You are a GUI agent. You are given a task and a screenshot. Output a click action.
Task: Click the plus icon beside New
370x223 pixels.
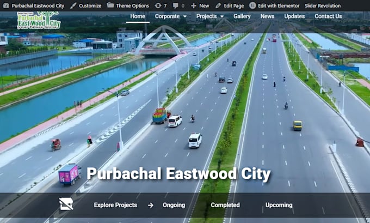[194, 5]
